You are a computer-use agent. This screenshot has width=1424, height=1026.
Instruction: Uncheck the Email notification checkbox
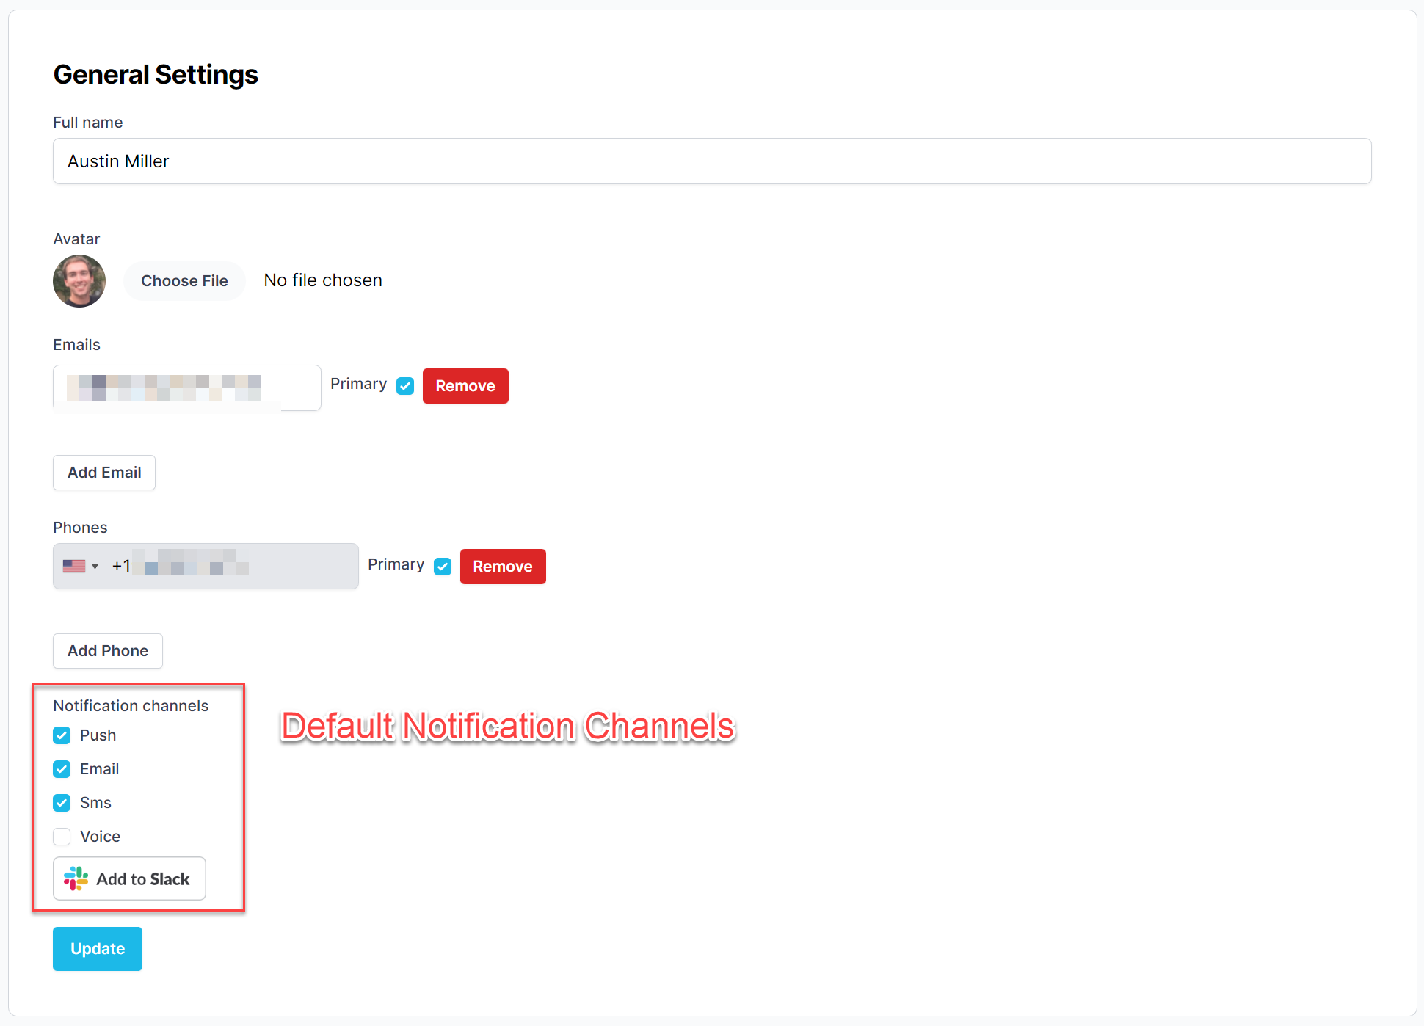pos(62,769)
